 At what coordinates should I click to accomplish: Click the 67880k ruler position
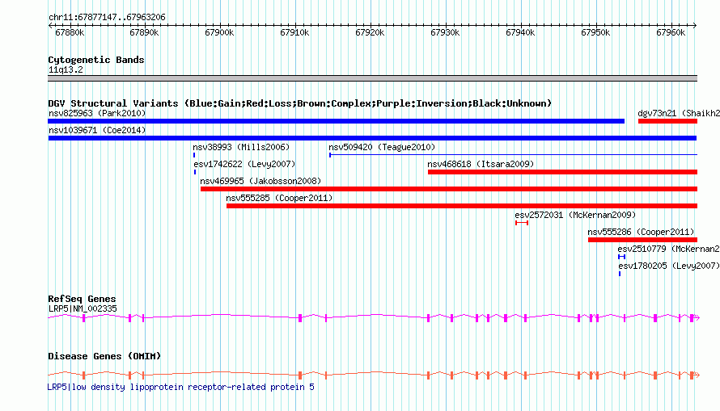click(x=70, y=32)
